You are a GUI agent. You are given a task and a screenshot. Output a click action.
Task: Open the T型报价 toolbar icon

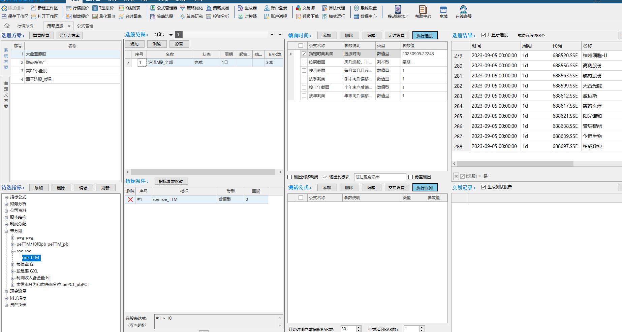95,8
